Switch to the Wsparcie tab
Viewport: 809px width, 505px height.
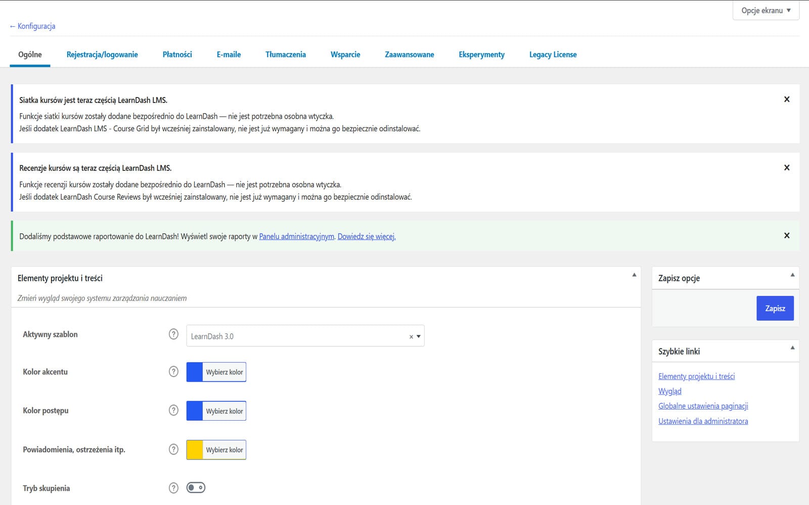[345, 55]
